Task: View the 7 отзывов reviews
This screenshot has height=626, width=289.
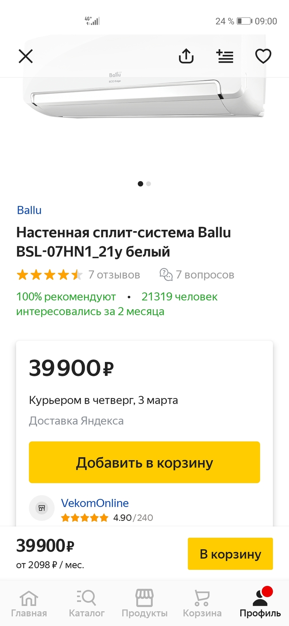Action: click(114, 275)
